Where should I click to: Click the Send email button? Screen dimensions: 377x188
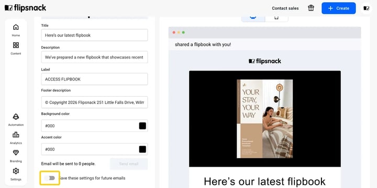[129, 164]
